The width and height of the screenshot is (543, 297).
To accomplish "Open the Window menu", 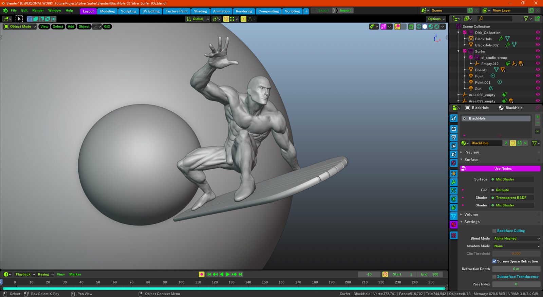I will point(55,11).
